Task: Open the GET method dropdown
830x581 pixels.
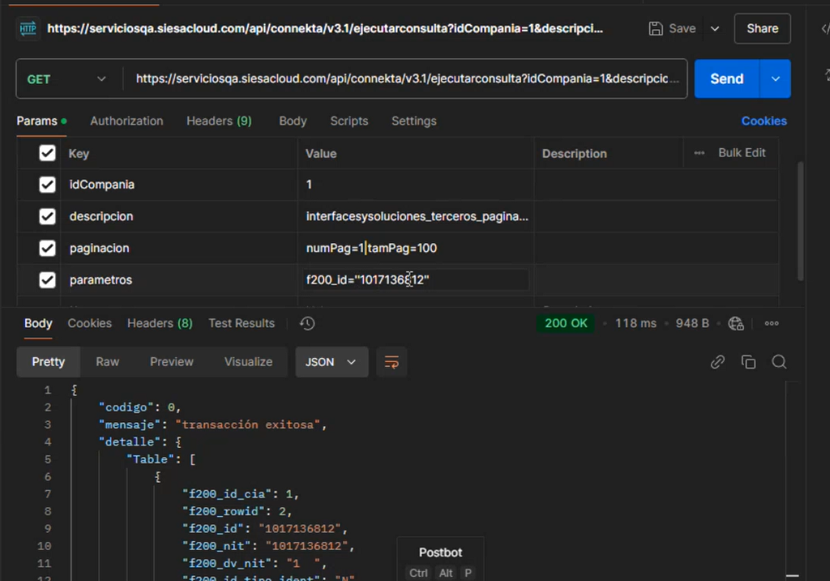Action: [67, 78]
